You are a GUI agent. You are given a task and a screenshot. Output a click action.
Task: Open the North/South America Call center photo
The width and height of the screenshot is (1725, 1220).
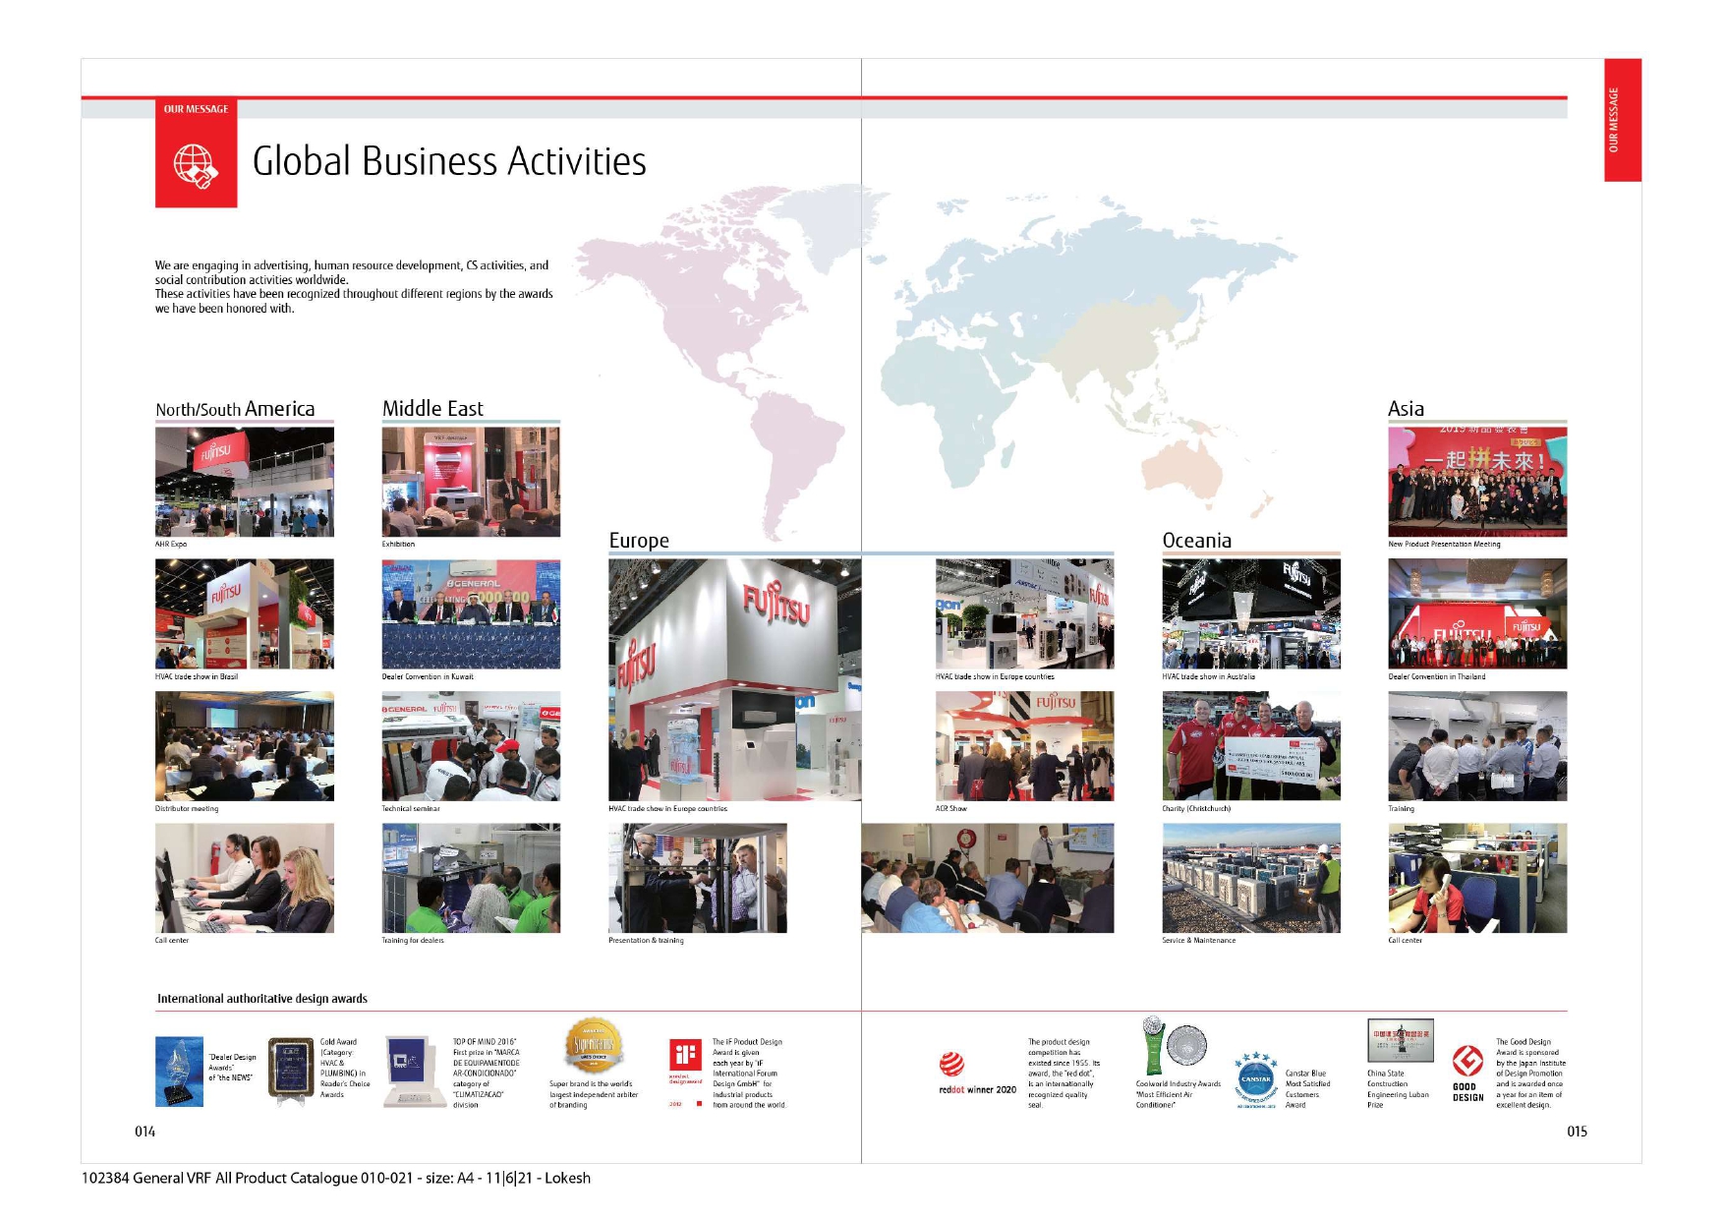click(x=245, y=878)
